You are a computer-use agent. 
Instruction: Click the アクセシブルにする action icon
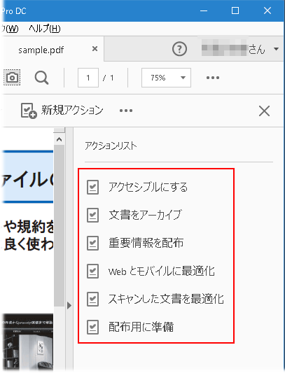[x=92, y=188]
